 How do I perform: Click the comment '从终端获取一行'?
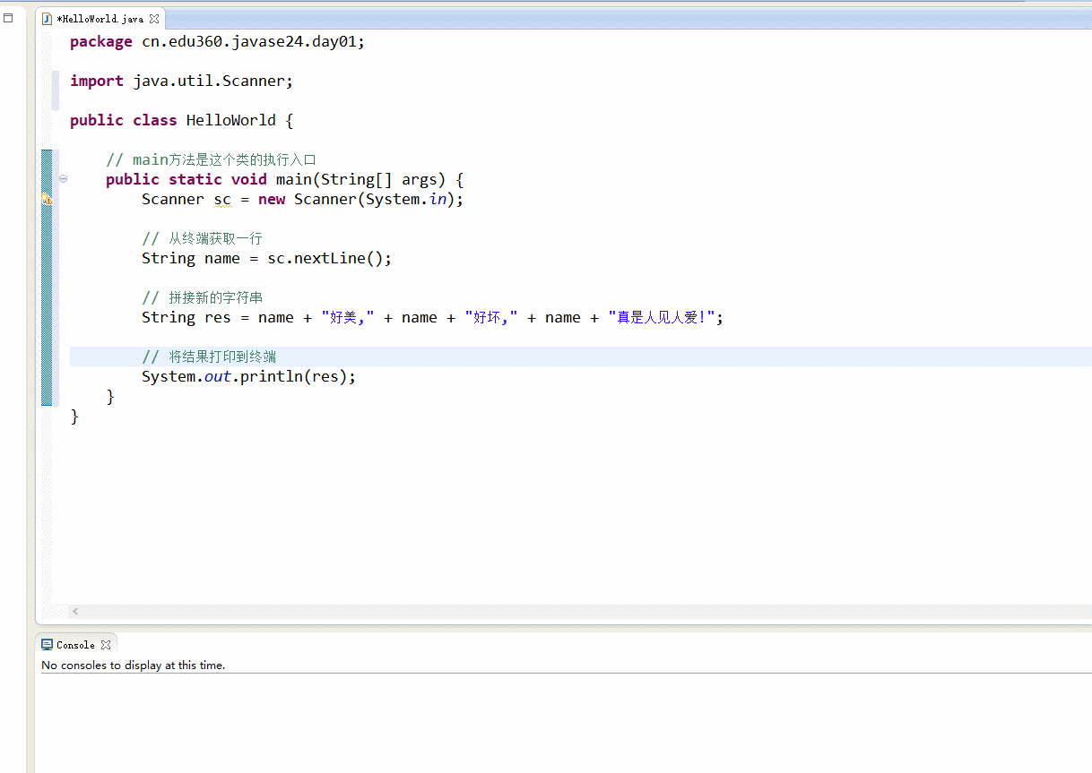203,238
